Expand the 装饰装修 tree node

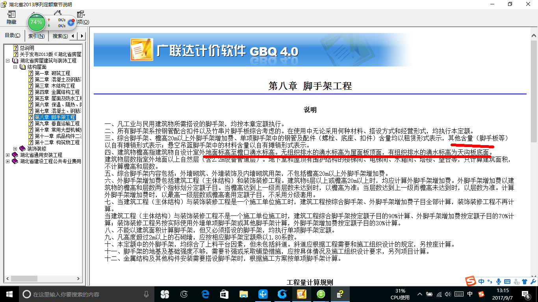[x=15, y=149]
